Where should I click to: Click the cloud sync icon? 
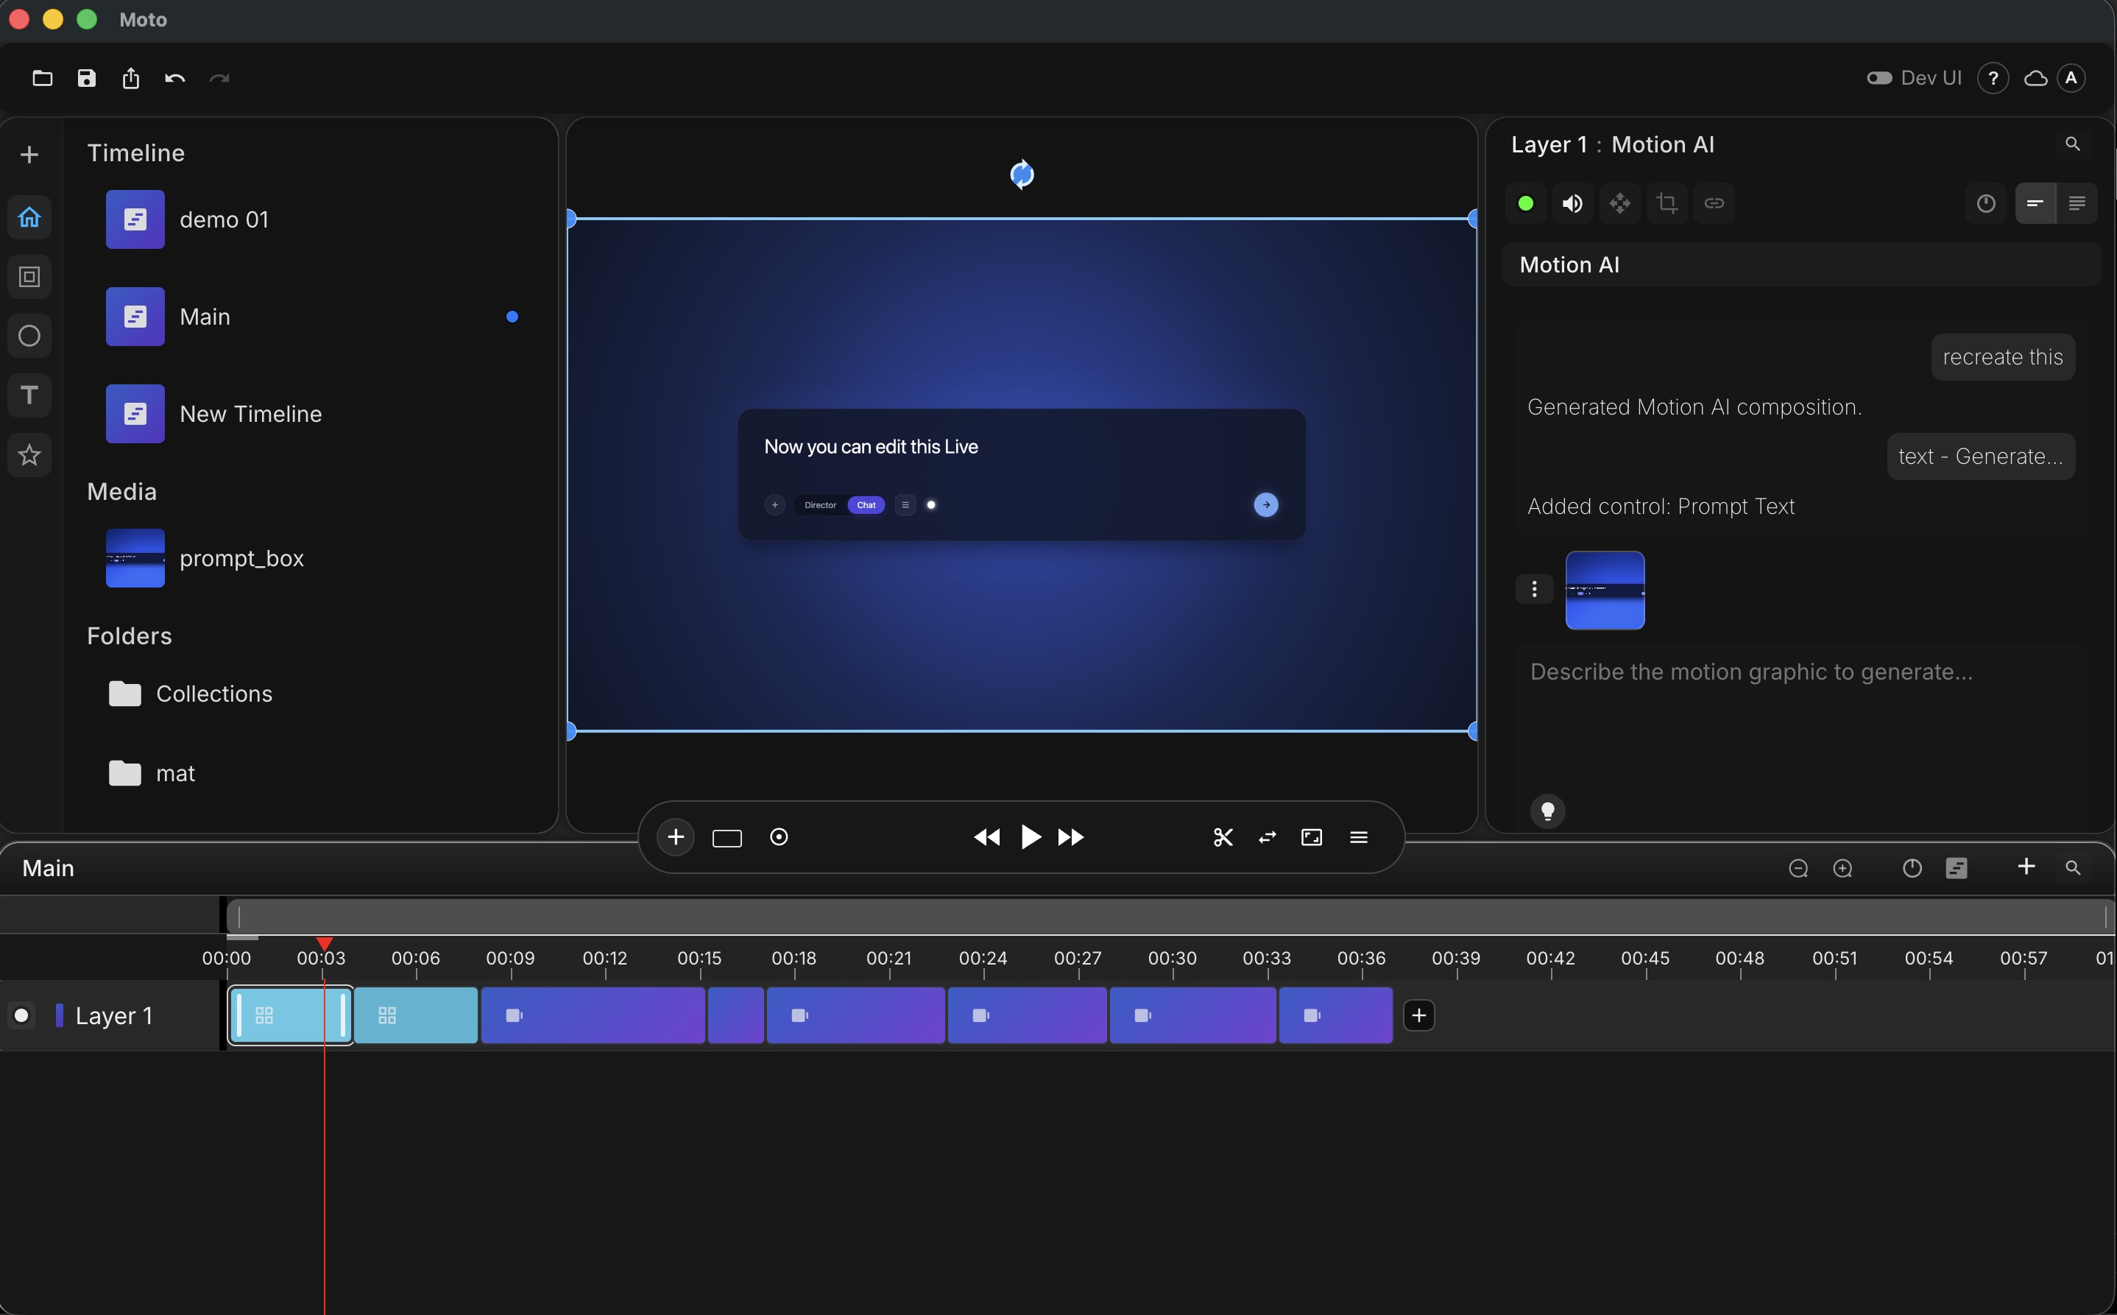tap(2035, 78)
